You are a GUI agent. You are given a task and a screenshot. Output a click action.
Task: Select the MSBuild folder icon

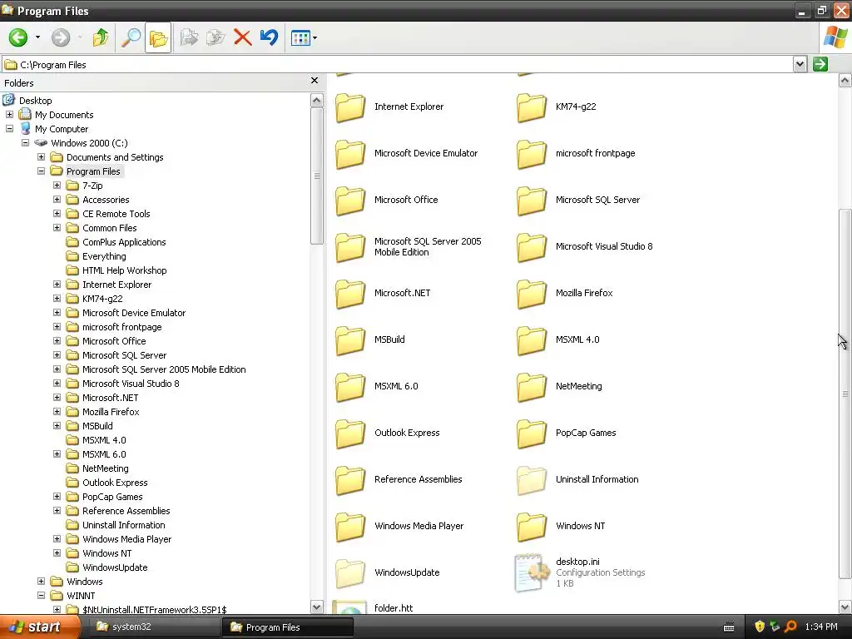(x=350, y=340)
